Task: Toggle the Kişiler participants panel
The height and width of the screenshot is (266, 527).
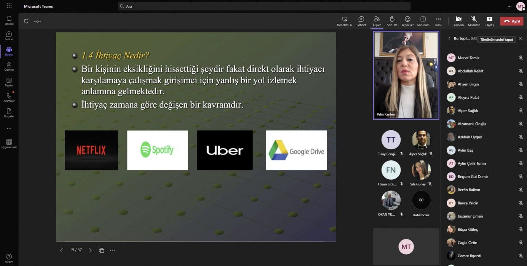Action: (377, 21)
